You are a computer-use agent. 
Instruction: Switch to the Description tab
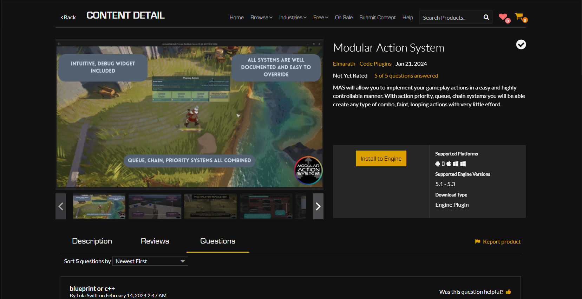(x=92, y=241)
